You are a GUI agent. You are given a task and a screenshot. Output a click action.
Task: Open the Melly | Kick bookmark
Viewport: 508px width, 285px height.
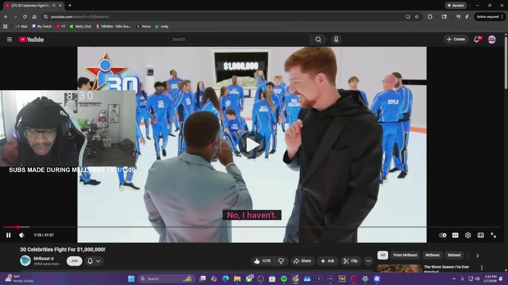80,27
